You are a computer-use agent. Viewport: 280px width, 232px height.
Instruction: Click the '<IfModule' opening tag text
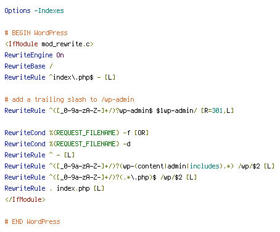click(22, 44)
